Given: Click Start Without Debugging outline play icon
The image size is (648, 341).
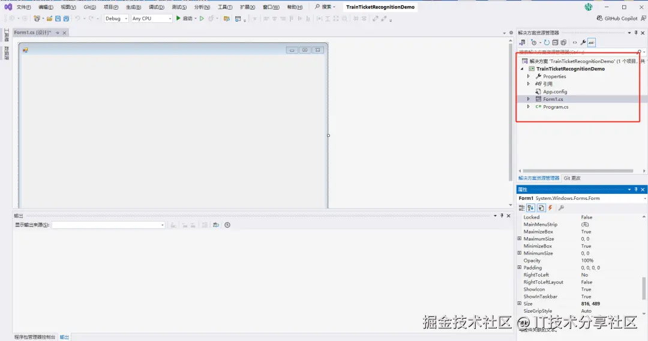Looking at the screenshot, I should (x=202, y=18).
